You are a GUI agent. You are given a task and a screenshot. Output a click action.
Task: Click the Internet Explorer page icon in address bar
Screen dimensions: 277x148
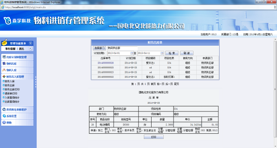pos(3,7)
